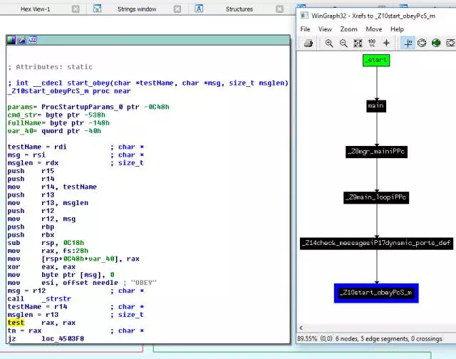Click the Fit graph to window icon
Image resolution: width=456 pixels, height=359 pixels.
click(x=358, y=43)
